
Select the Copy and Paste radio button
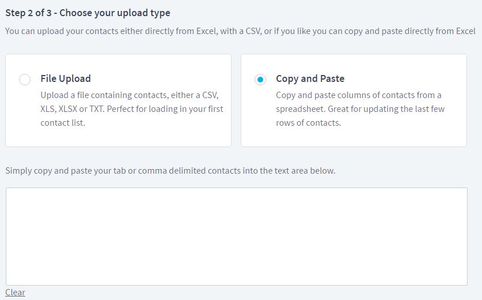click(x=260, y=80)
